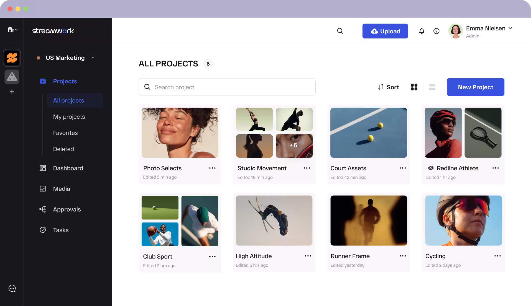Click the 'Edited yesterday' text
Image resolution: width=531 pixels, height=306 pixels.
point(348,265)
